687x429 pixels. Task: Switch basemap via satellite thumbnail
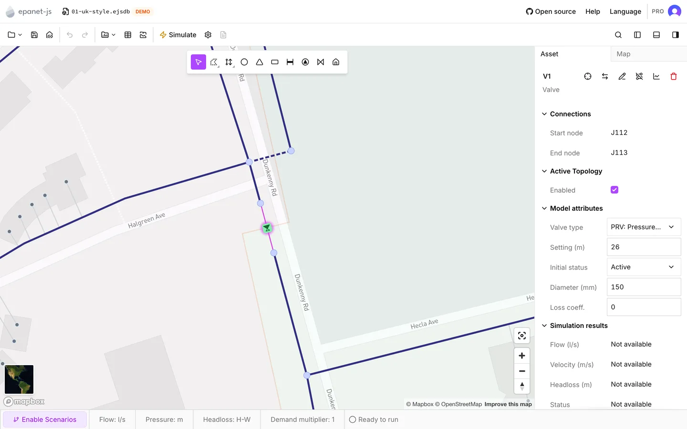pyautogui.click(x=19, y=379)
